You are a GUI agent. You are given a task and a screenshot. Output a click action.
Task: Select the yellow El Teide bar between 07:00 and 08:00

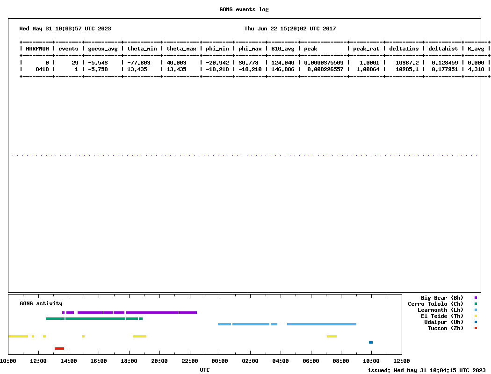coord(332,337)
